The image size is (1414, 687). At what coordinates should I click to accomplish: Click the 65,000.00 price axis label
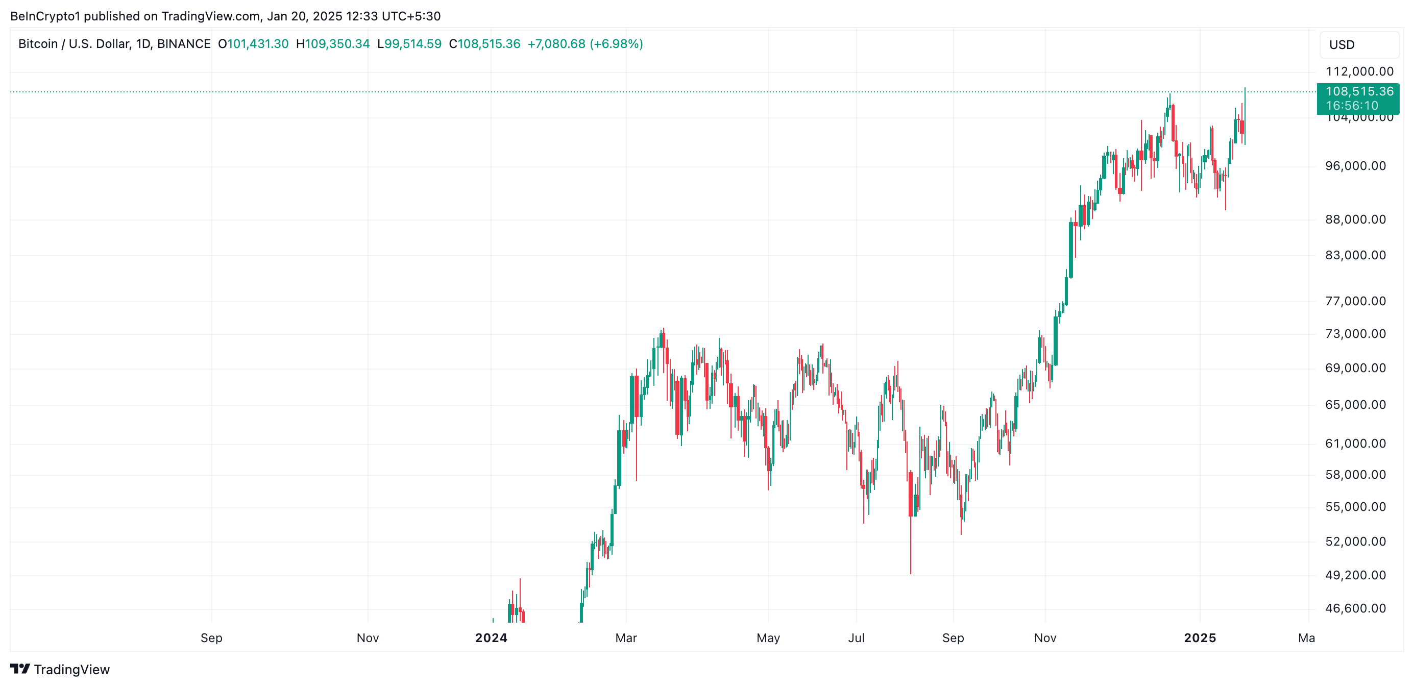click(1355, 405)
